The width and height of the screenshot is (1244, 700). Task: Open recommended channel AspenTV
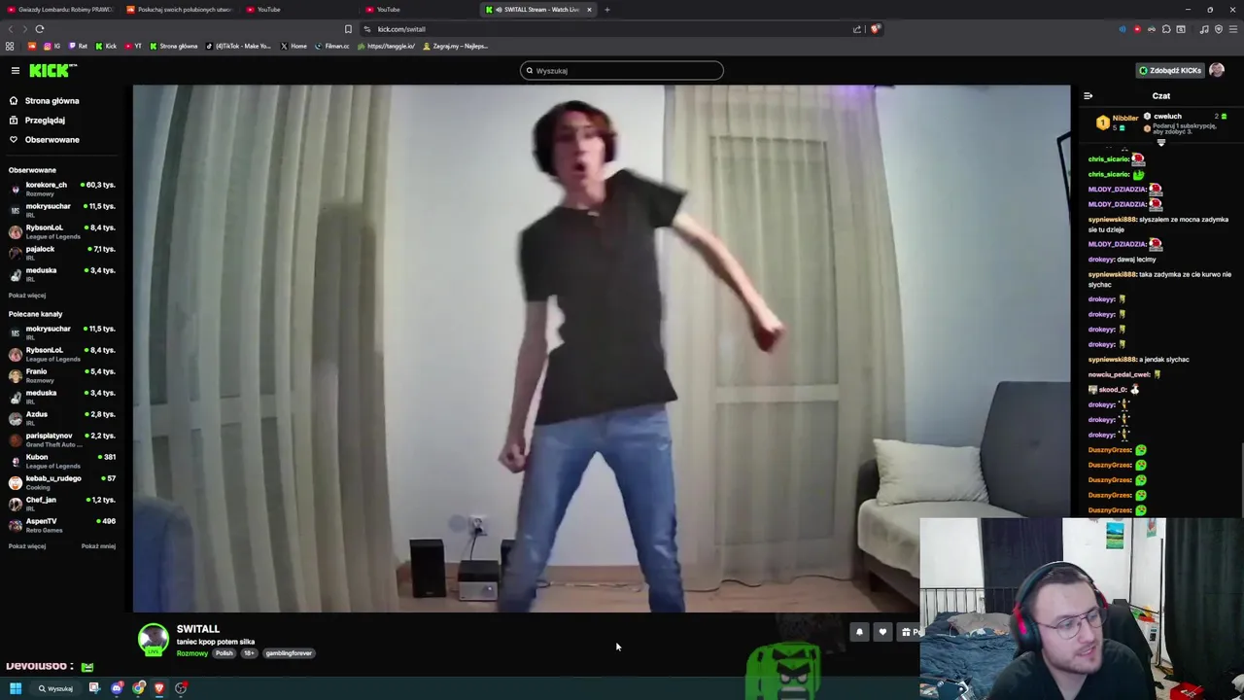click(x=62, y=524)
